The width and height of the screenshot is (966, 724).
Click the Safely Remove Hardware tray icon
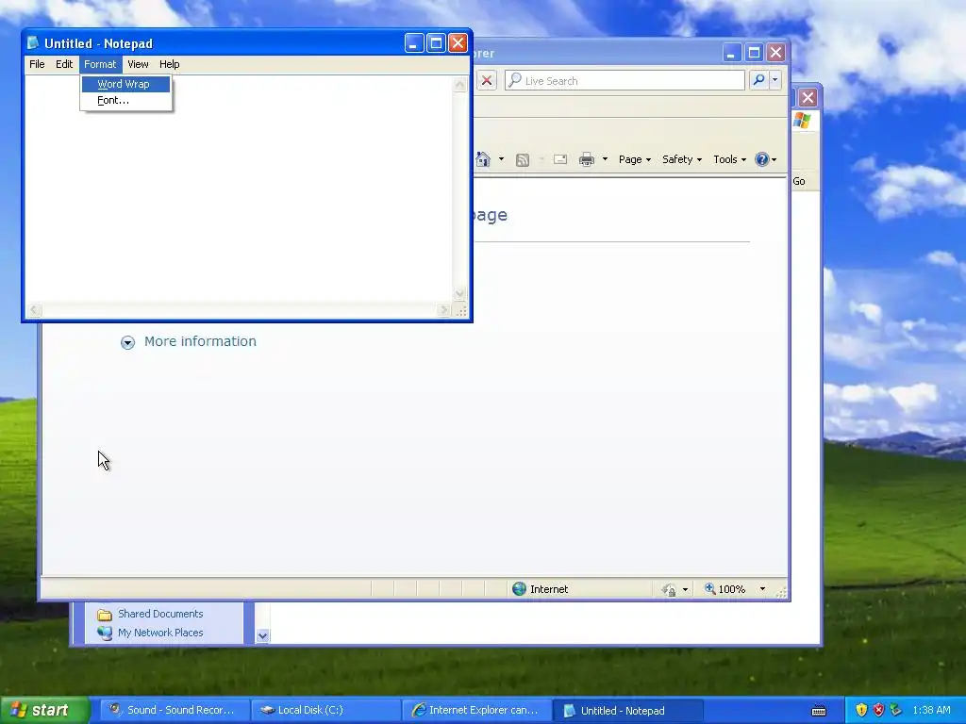896,711
